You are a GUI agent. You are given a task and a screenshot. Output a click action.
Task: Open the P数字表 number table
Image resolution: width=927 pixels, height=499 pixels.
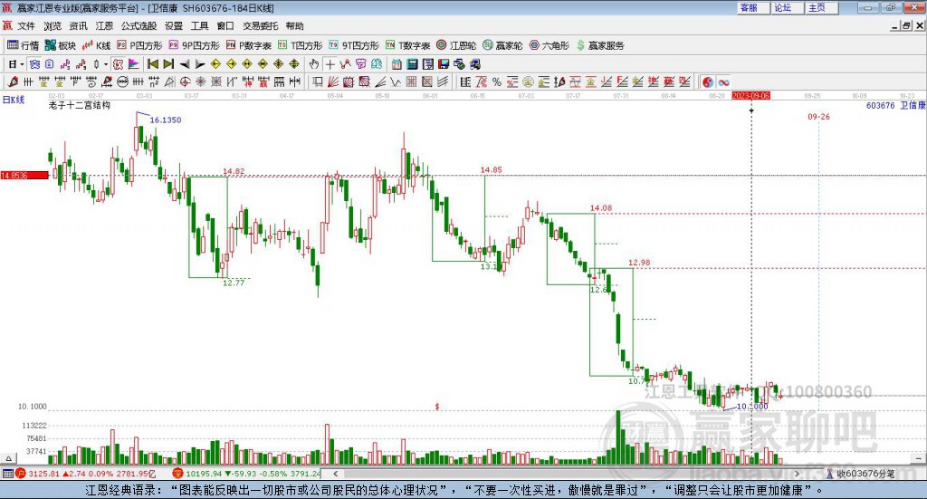[x=248, y=45]
